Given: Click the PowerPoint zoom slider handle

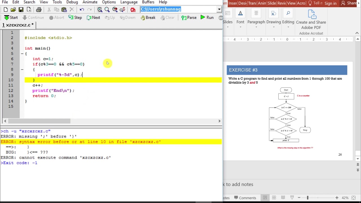Looking at the screenshot, I should coord(308,198).
